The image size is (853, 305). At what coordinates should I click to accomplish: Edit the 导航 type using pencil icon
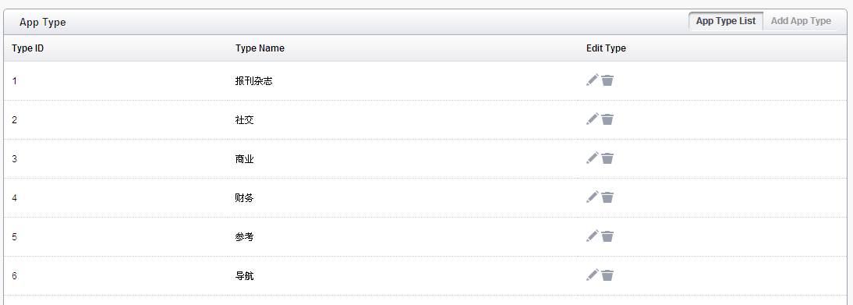593,275
